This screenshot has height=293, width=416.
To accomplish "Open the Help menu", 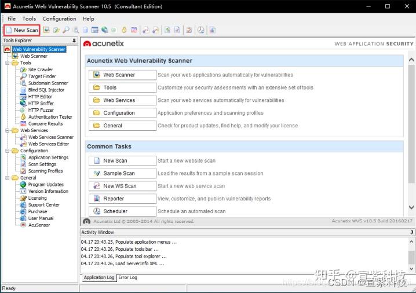I will pyautogui.click(x=88, y=19).
